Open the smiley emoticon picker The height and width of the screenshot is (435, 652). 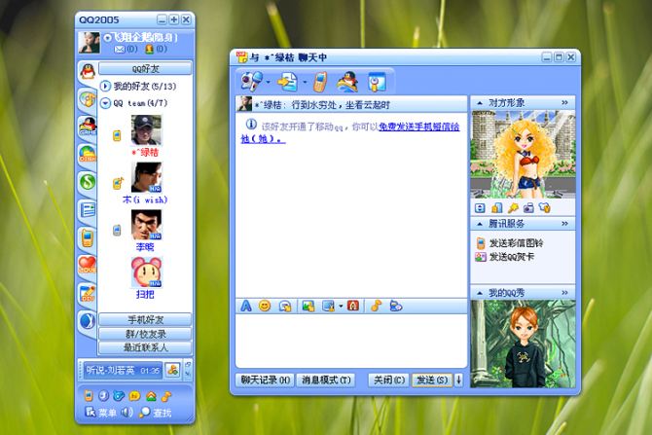point(265,307)
